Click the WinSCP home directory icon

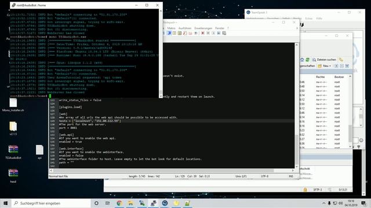coord(302,60)
